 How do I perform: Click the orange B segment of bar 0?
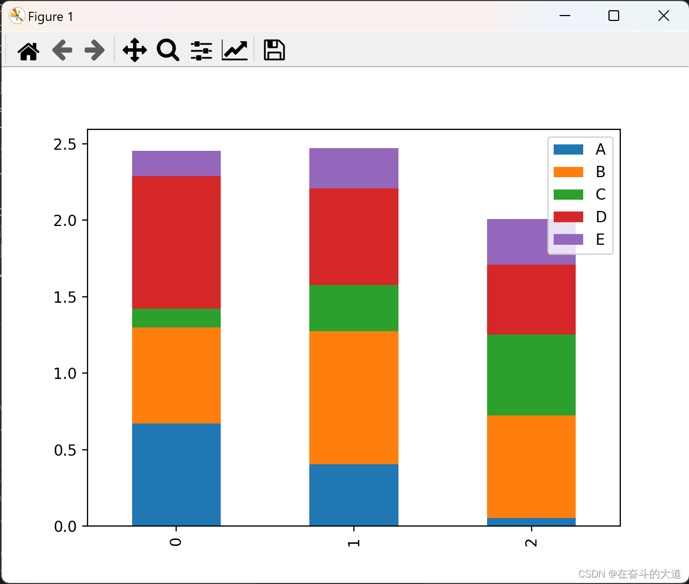(x=176, y=376)
